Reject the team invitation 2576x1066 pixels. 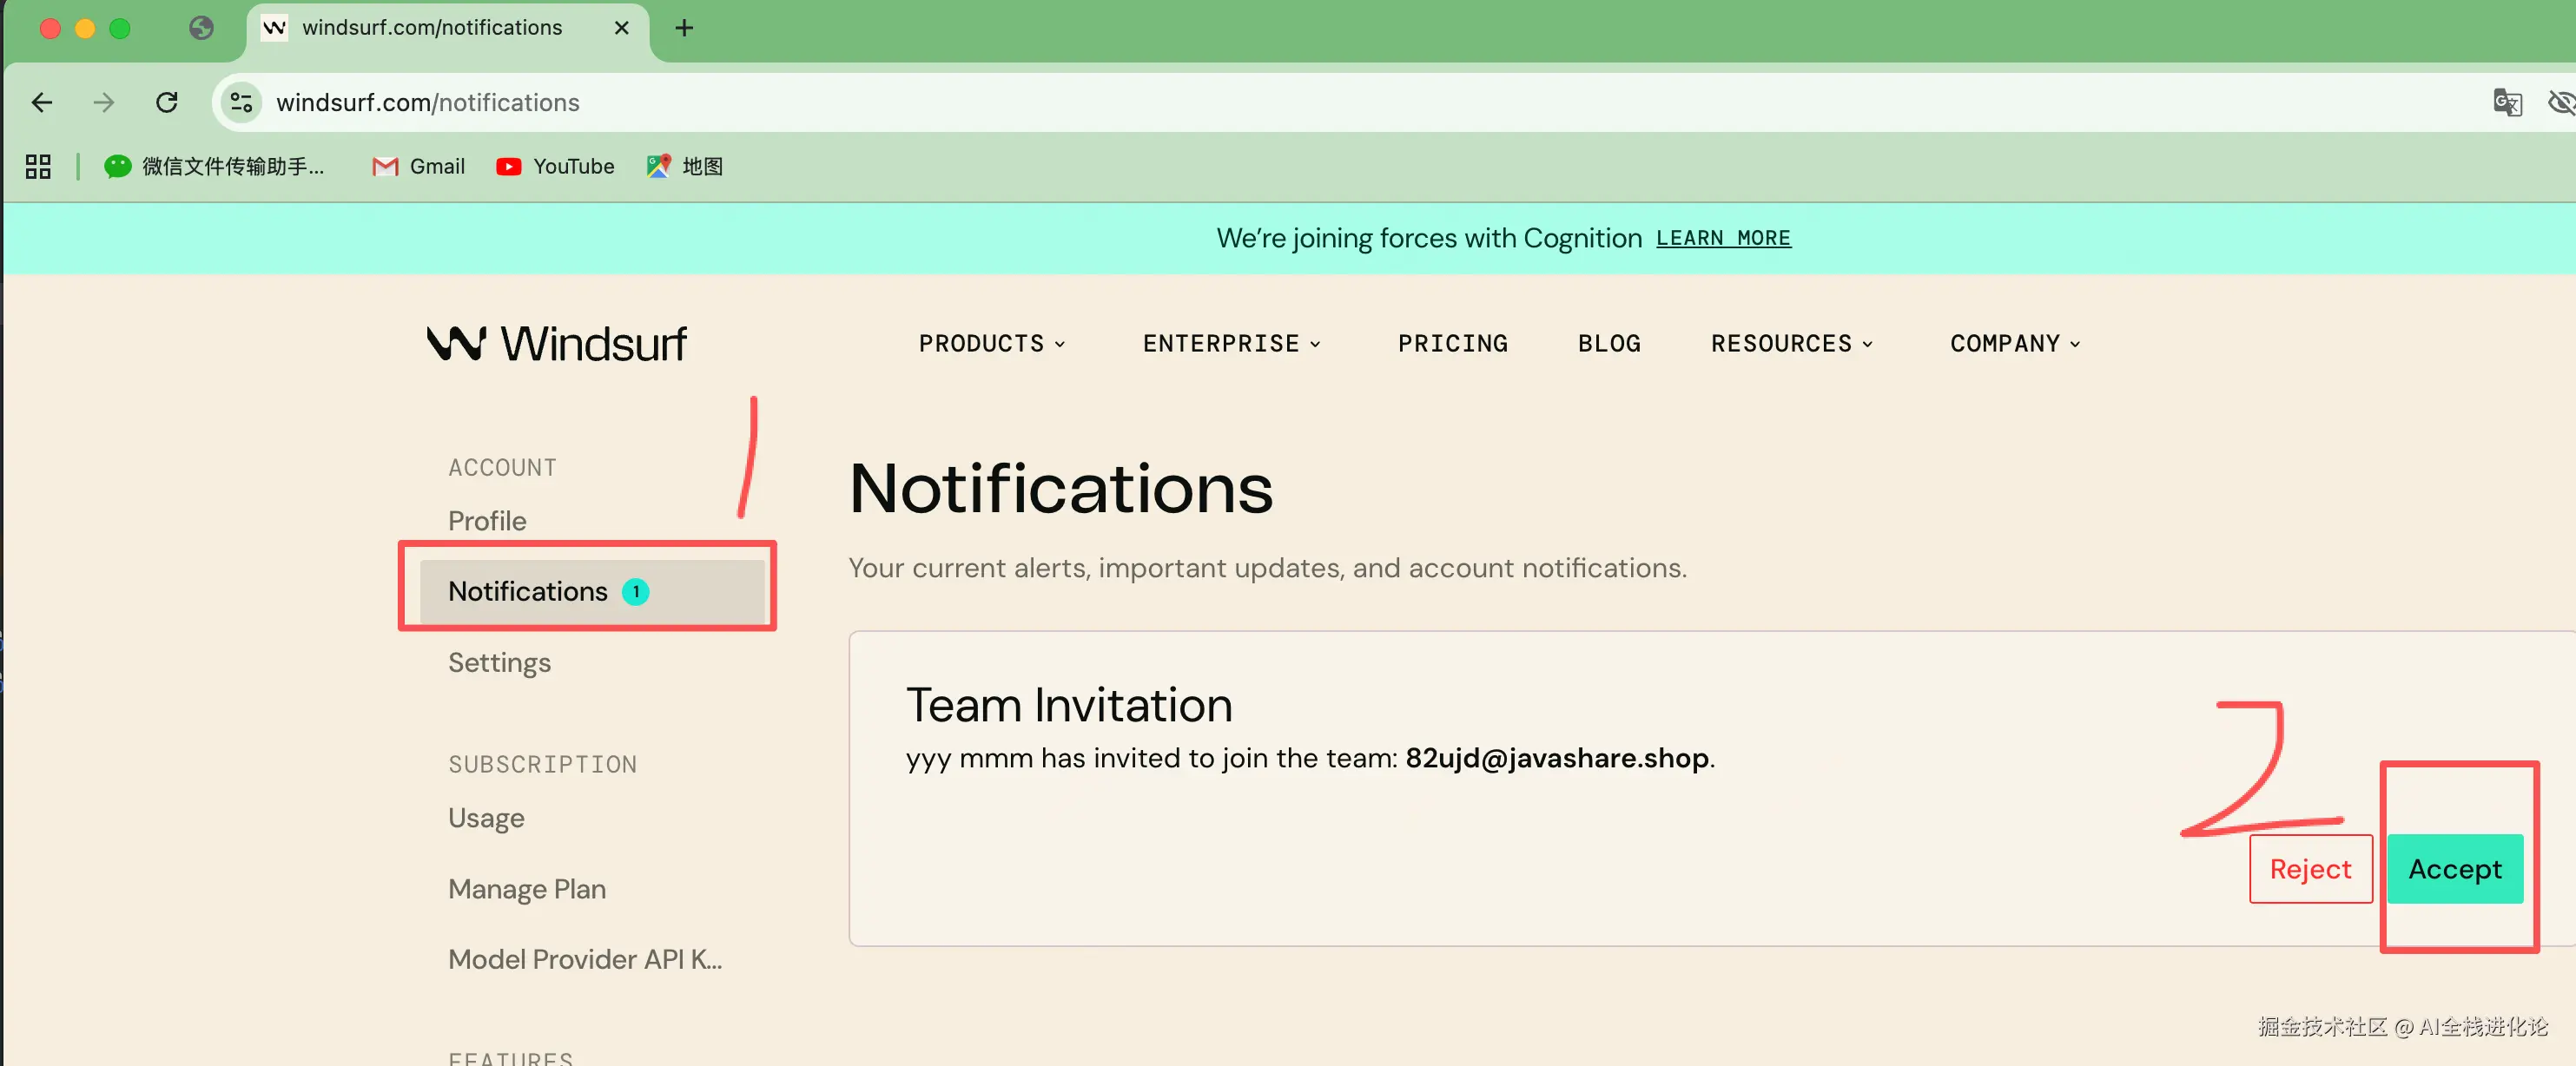pyautogui.click(x=2310, y=868)
